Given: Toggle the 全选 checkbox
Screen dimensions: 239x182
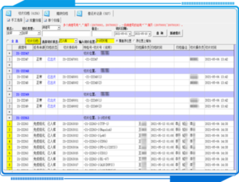Looking at the screenshot, I should point(8,41).
